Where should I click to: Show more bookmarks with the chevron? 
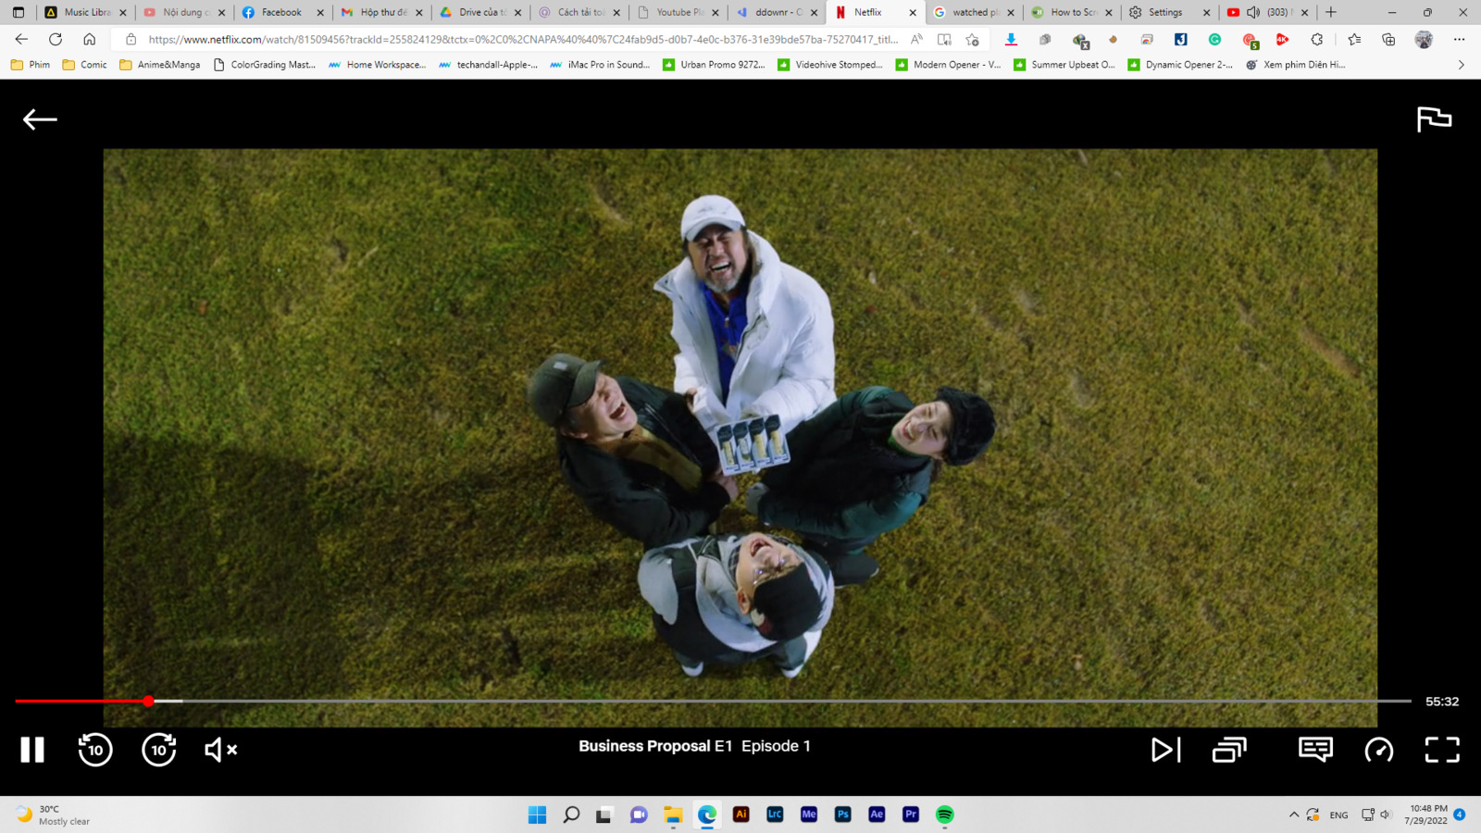click(1462, 65)
